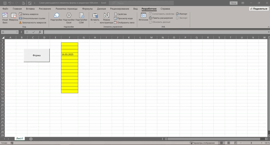Image resolution: width=270 pixels, height=145 pixels.
Task: Open the Name Box dropdown
Action: click(17, 32)
